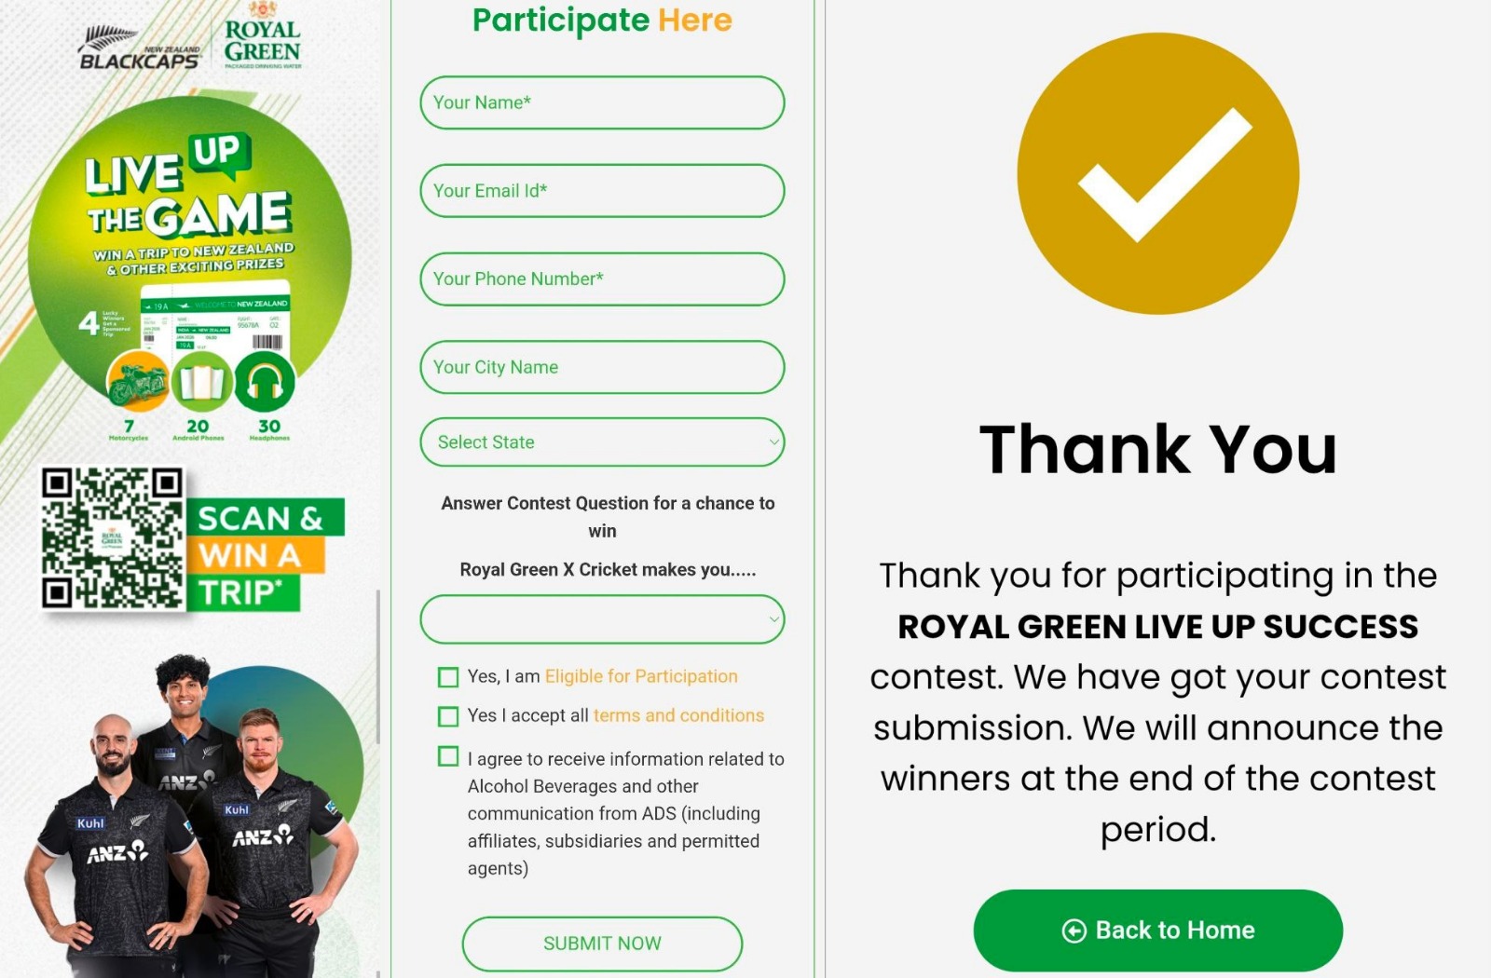Click the motorcycle prize icon
Viewport: 1491px width, 978px height.
point(137,381)
